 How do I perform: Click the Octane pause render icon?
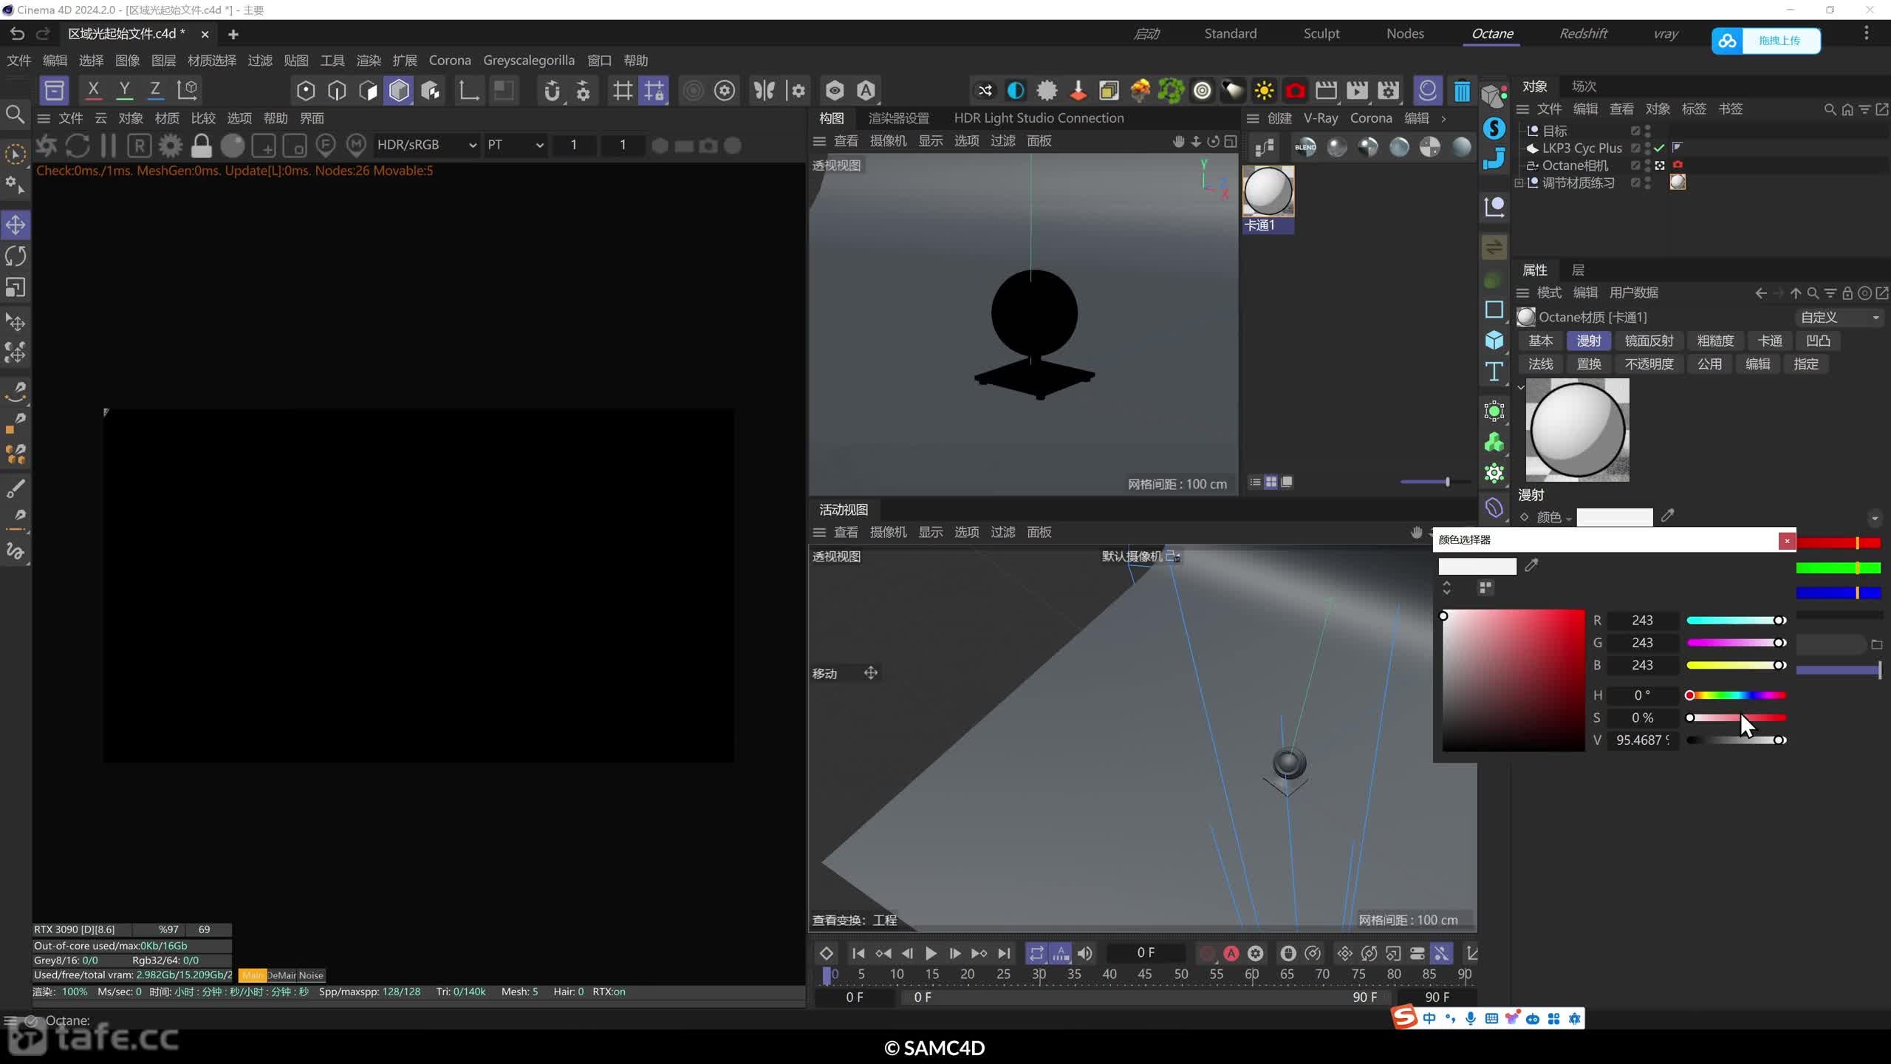pyautogui.click(x=108, y=146)
